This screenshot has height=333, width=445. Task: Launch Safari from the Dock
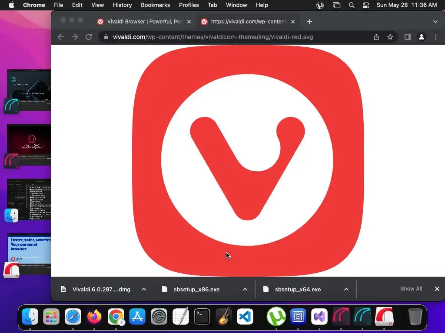(73, 316)
